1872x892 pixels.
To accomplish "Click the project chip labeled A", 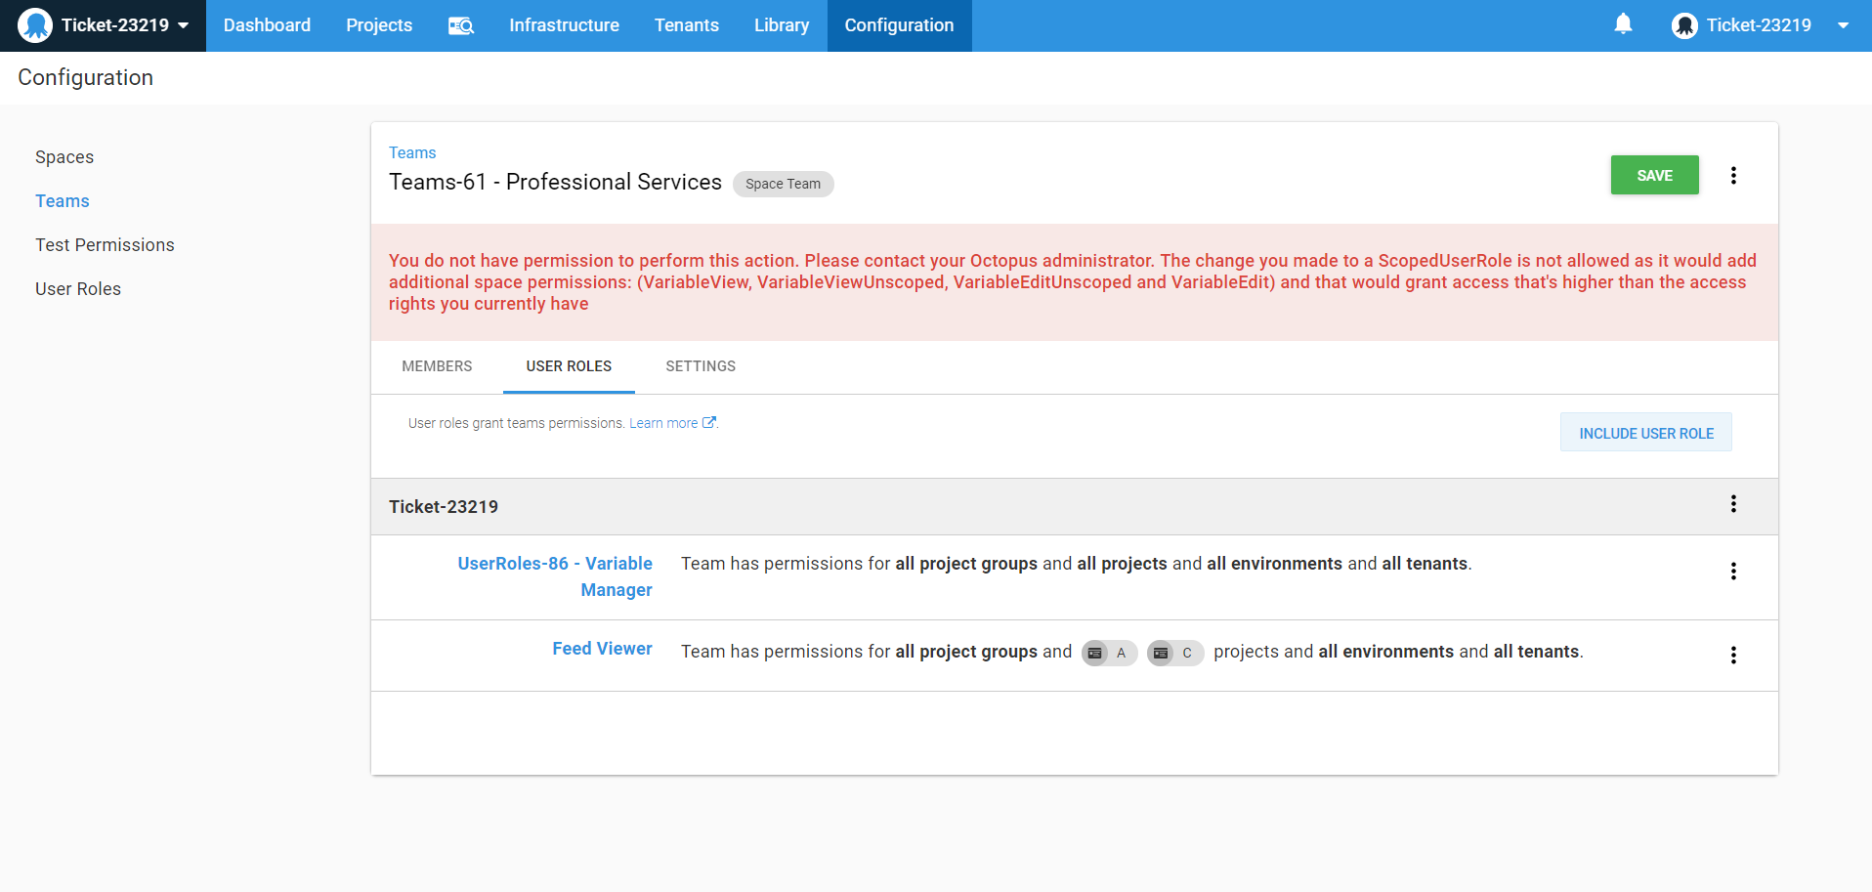I will 1109,653.
